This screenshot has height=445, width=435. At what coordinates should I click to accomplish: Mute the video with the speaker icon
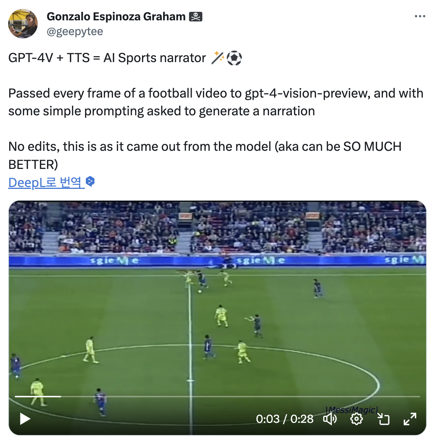click(x=330, y=419)
